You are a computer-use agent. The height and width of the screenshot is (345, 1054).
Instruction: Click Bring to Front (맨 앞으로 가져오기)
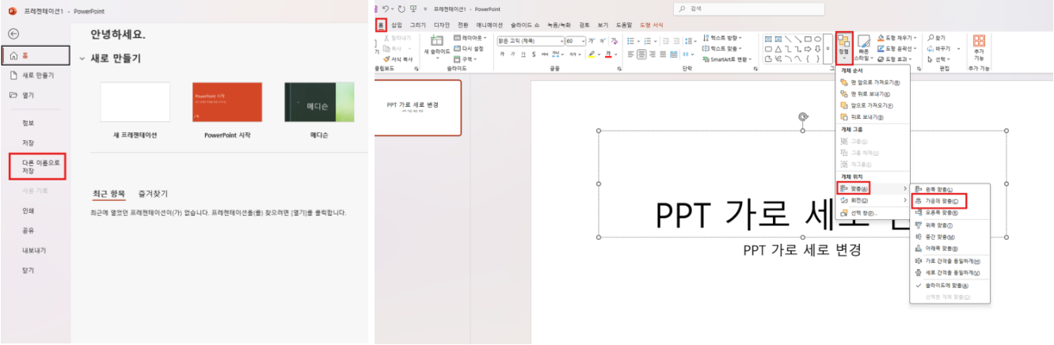pos(869,82)
